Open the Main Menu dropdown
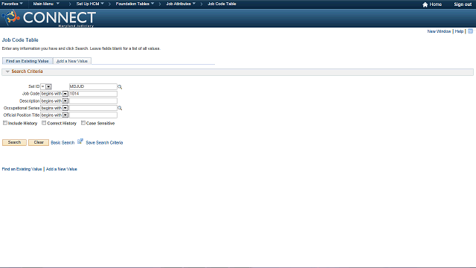Viewport: 476px width, 268px height. click(x=46, y=4)
